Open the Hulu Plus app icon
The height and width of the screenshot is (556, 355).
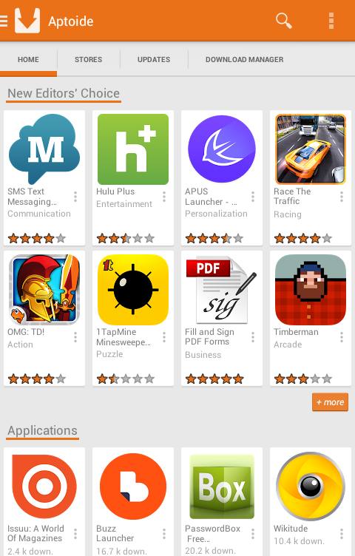tap(133, 149)
